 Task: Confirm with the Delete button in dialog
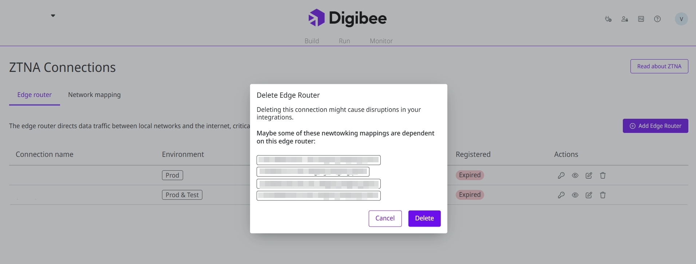pyautogui.click(x=424, y=218)
